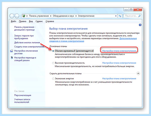Click Электропитание breadcrumb in address bar

point(86,16)
